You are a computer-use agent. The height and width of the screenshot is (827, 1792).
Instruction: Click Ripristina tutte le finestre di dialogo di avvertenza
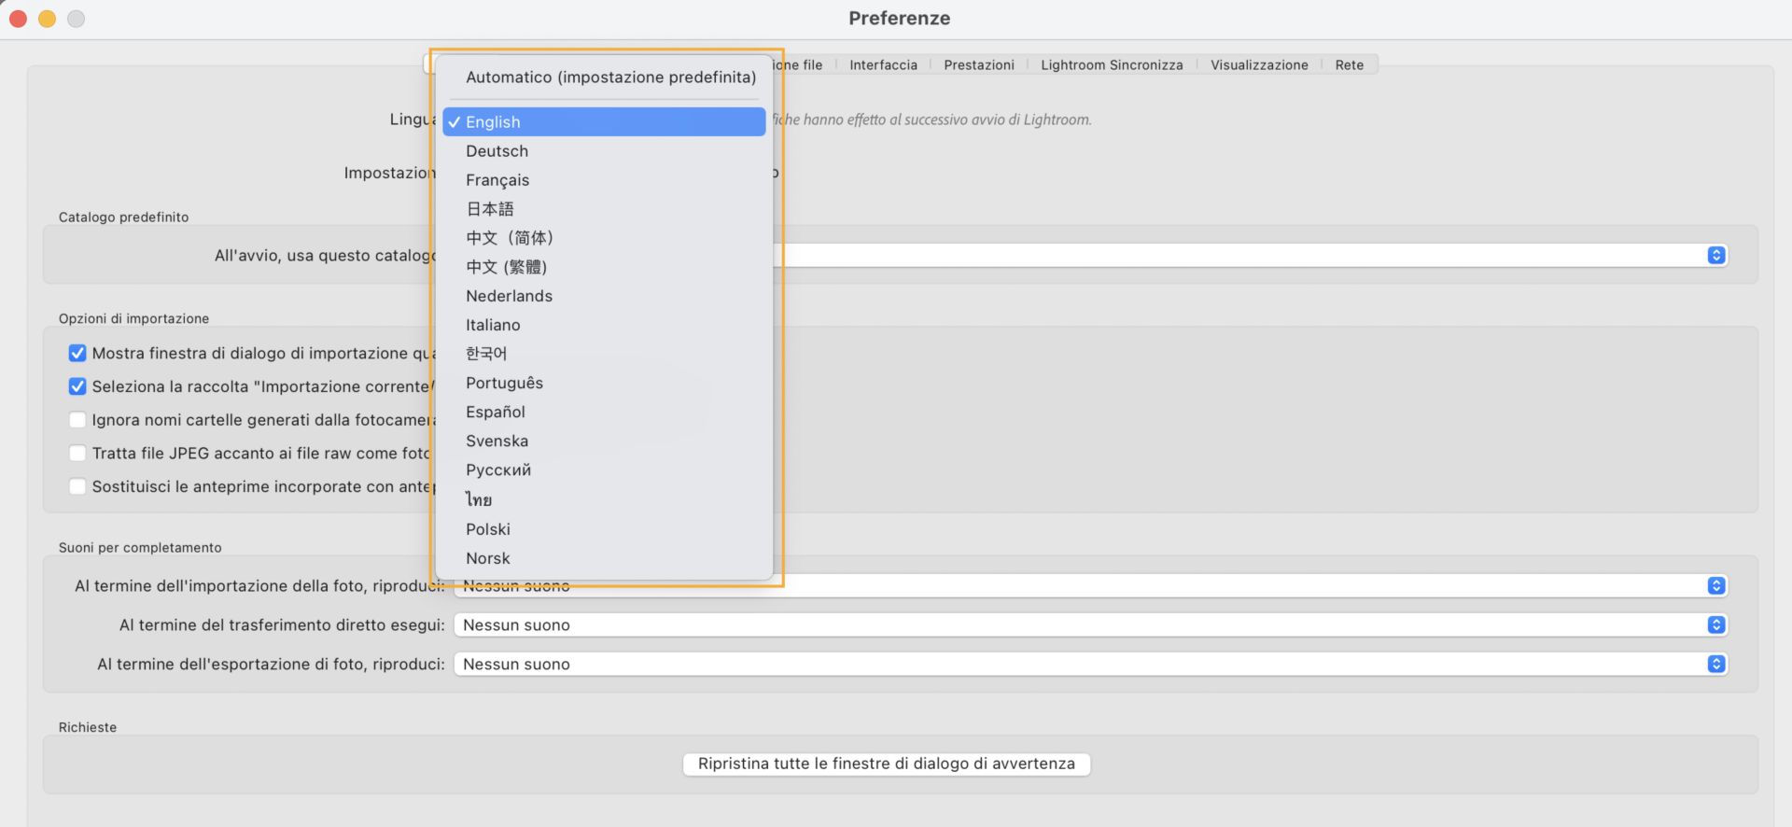tap(887, 764)
